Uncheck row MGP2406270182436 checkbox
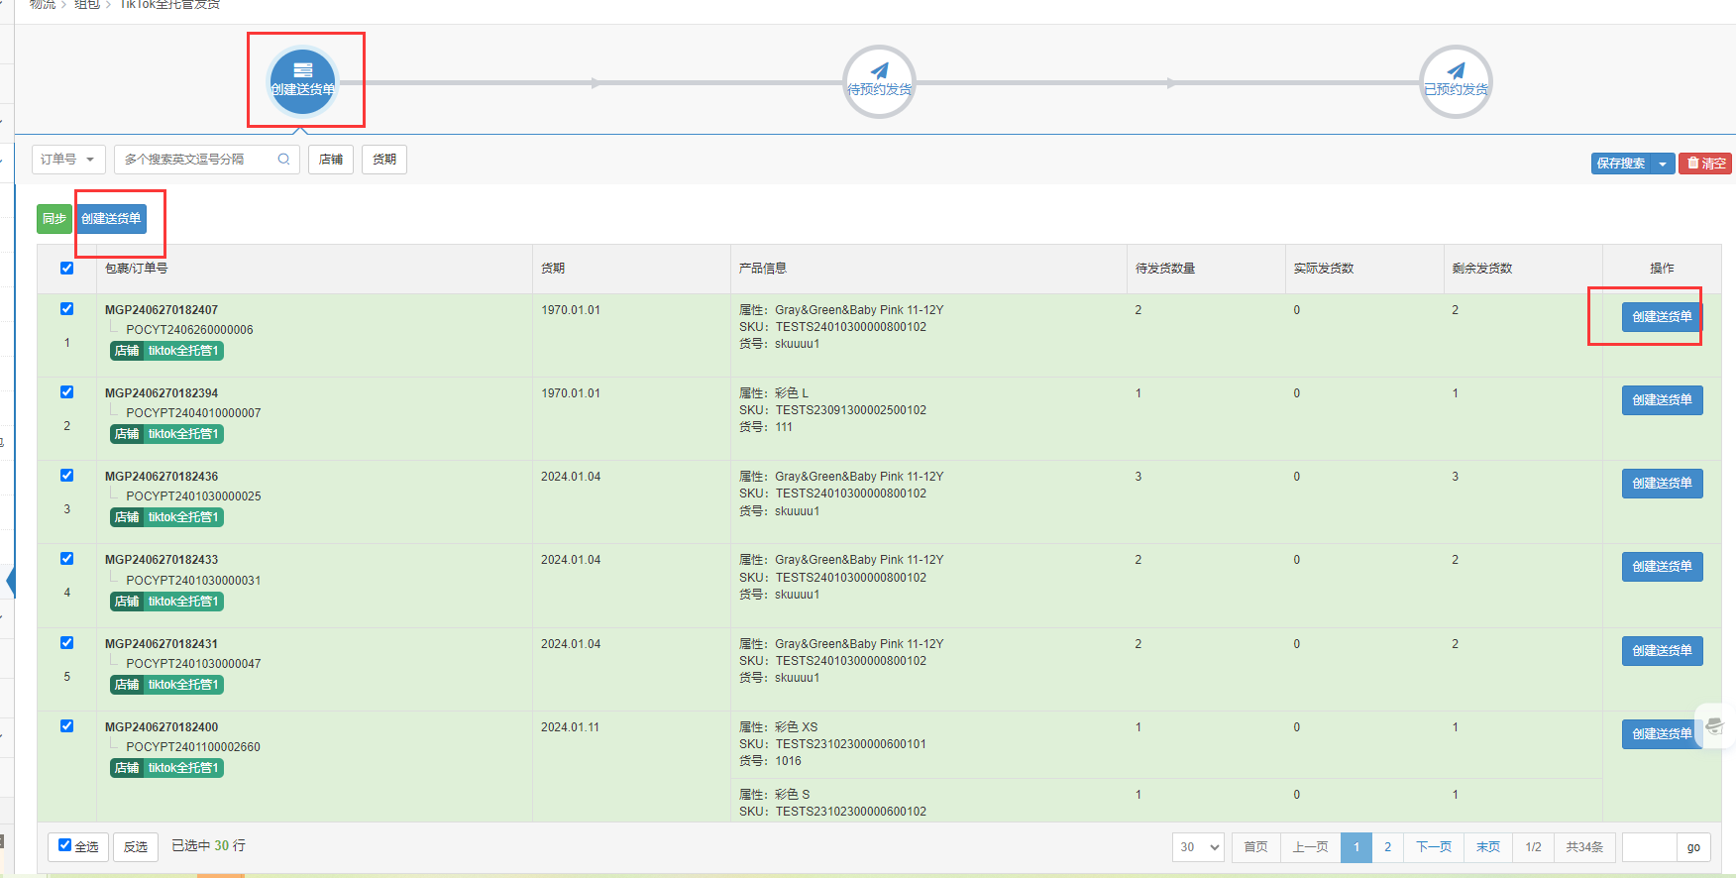 tap(66, 476)
